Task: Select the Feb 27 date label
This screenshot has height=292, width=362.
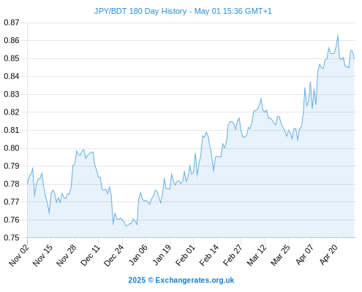Action: coord(233,255)
